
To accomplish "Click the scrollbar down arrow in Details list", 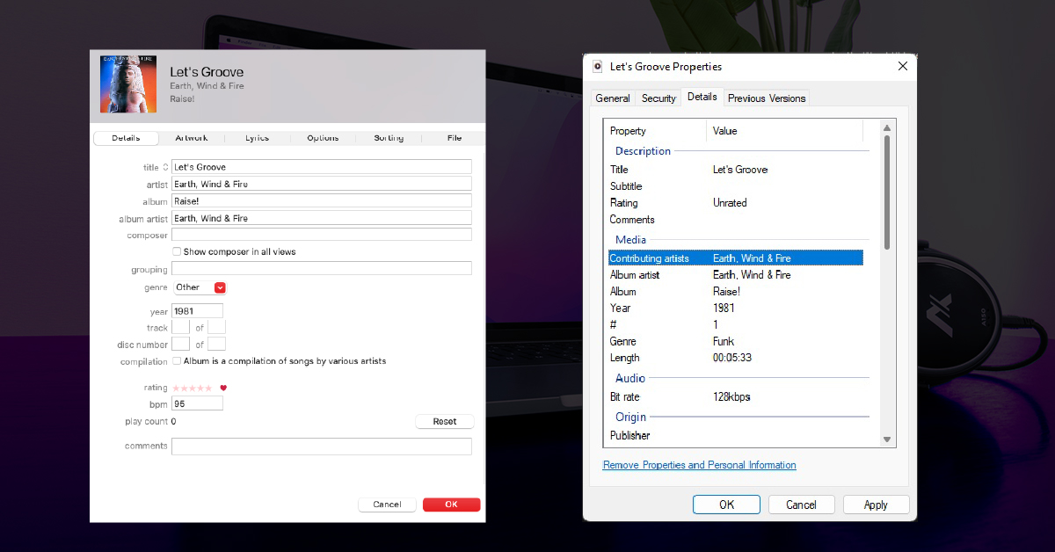I will point(886,439).
